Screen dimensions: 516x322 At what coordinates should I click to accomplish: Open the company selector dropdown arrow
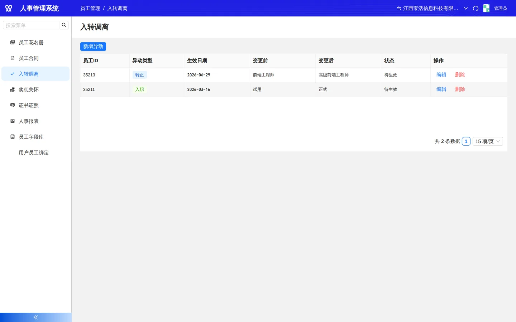tap(466, 8)
